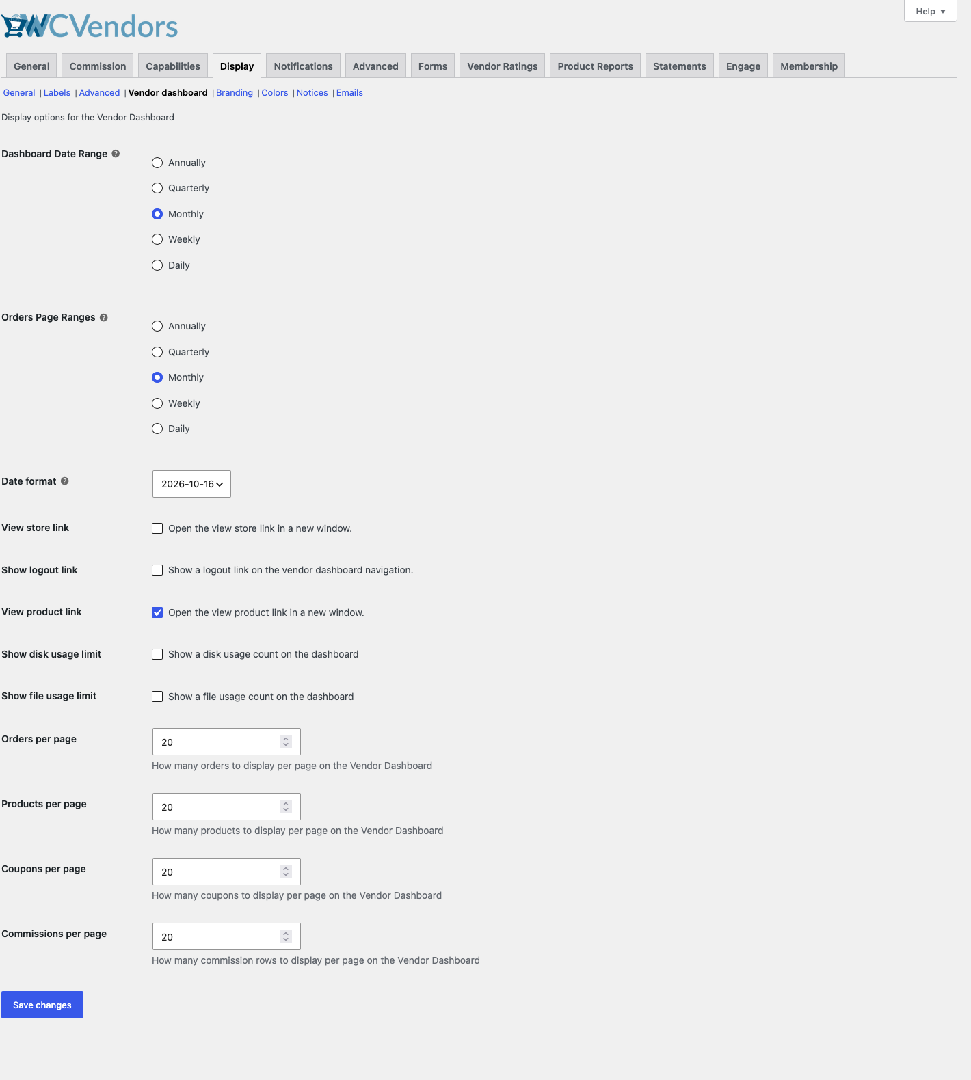The height and width of the screenshot is (1080, 971).
Task: Click the Orders per page stepper arrows
Action: (x=286, y=742)
